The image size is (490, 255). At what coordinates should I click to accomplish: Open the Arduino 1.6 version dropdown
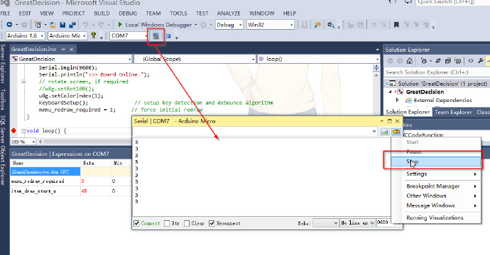coord(42,36)
